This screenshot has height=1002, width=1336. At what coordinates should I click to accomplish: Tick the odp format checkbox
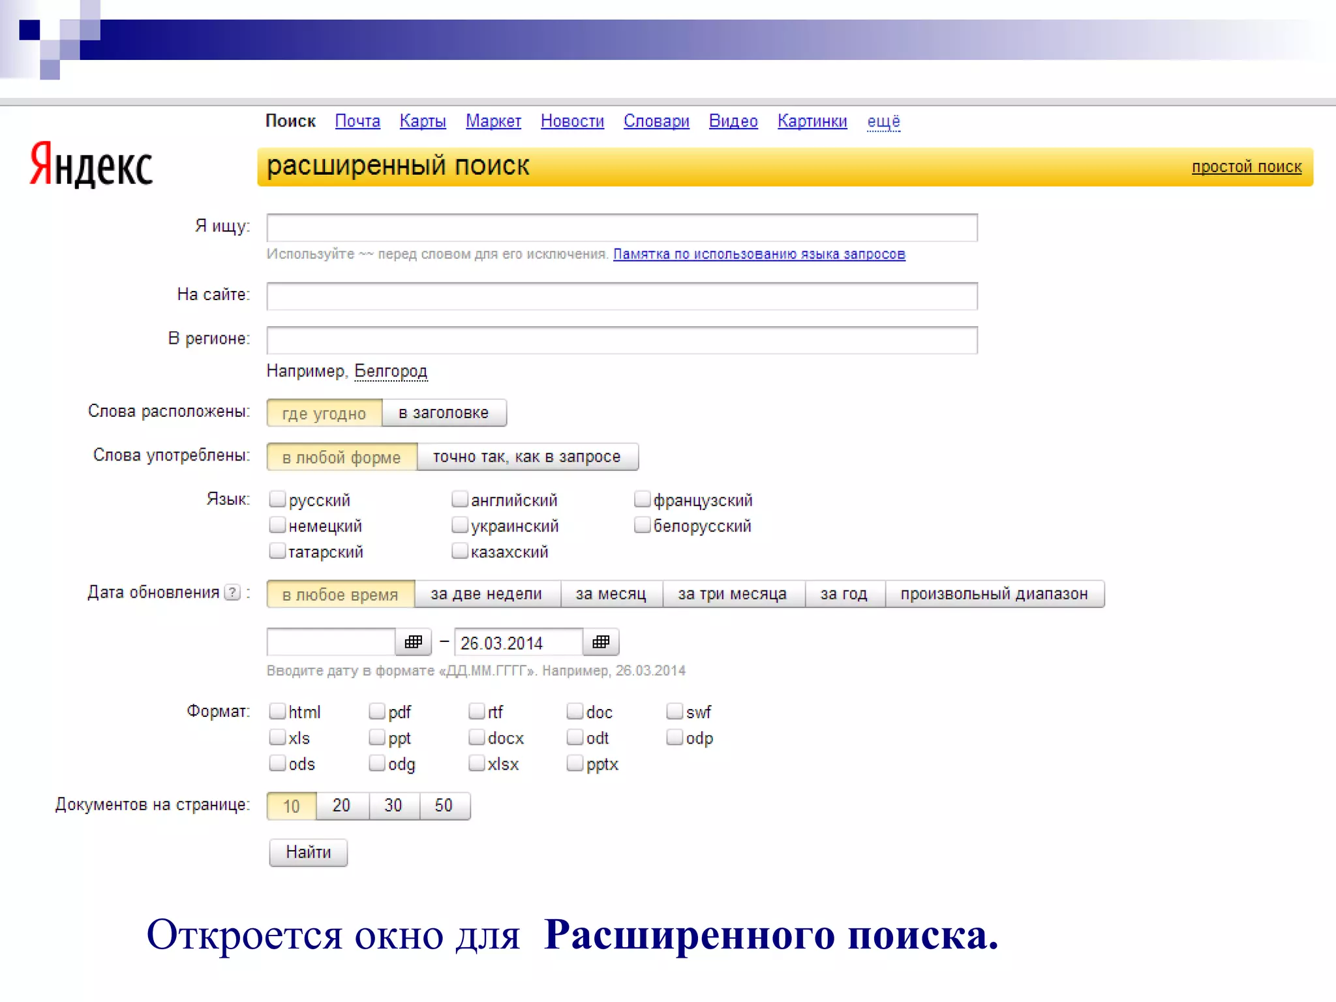point(675,737)
